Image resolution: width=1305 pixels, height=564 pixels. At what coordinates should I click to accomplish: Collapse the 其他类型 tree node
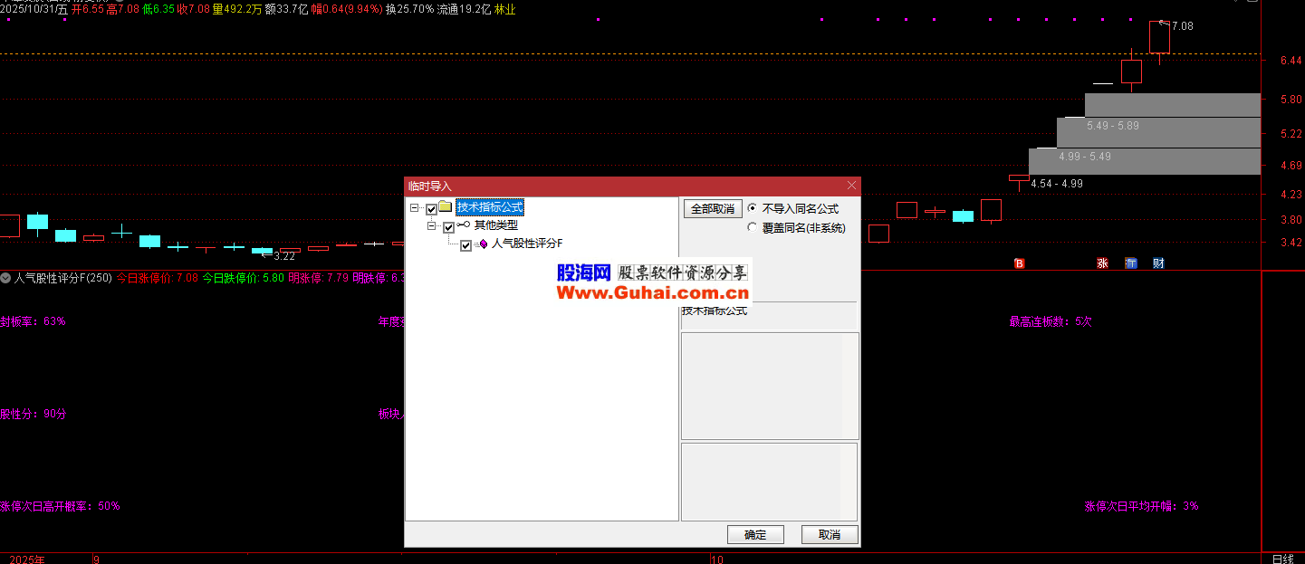tap(432, 226)
